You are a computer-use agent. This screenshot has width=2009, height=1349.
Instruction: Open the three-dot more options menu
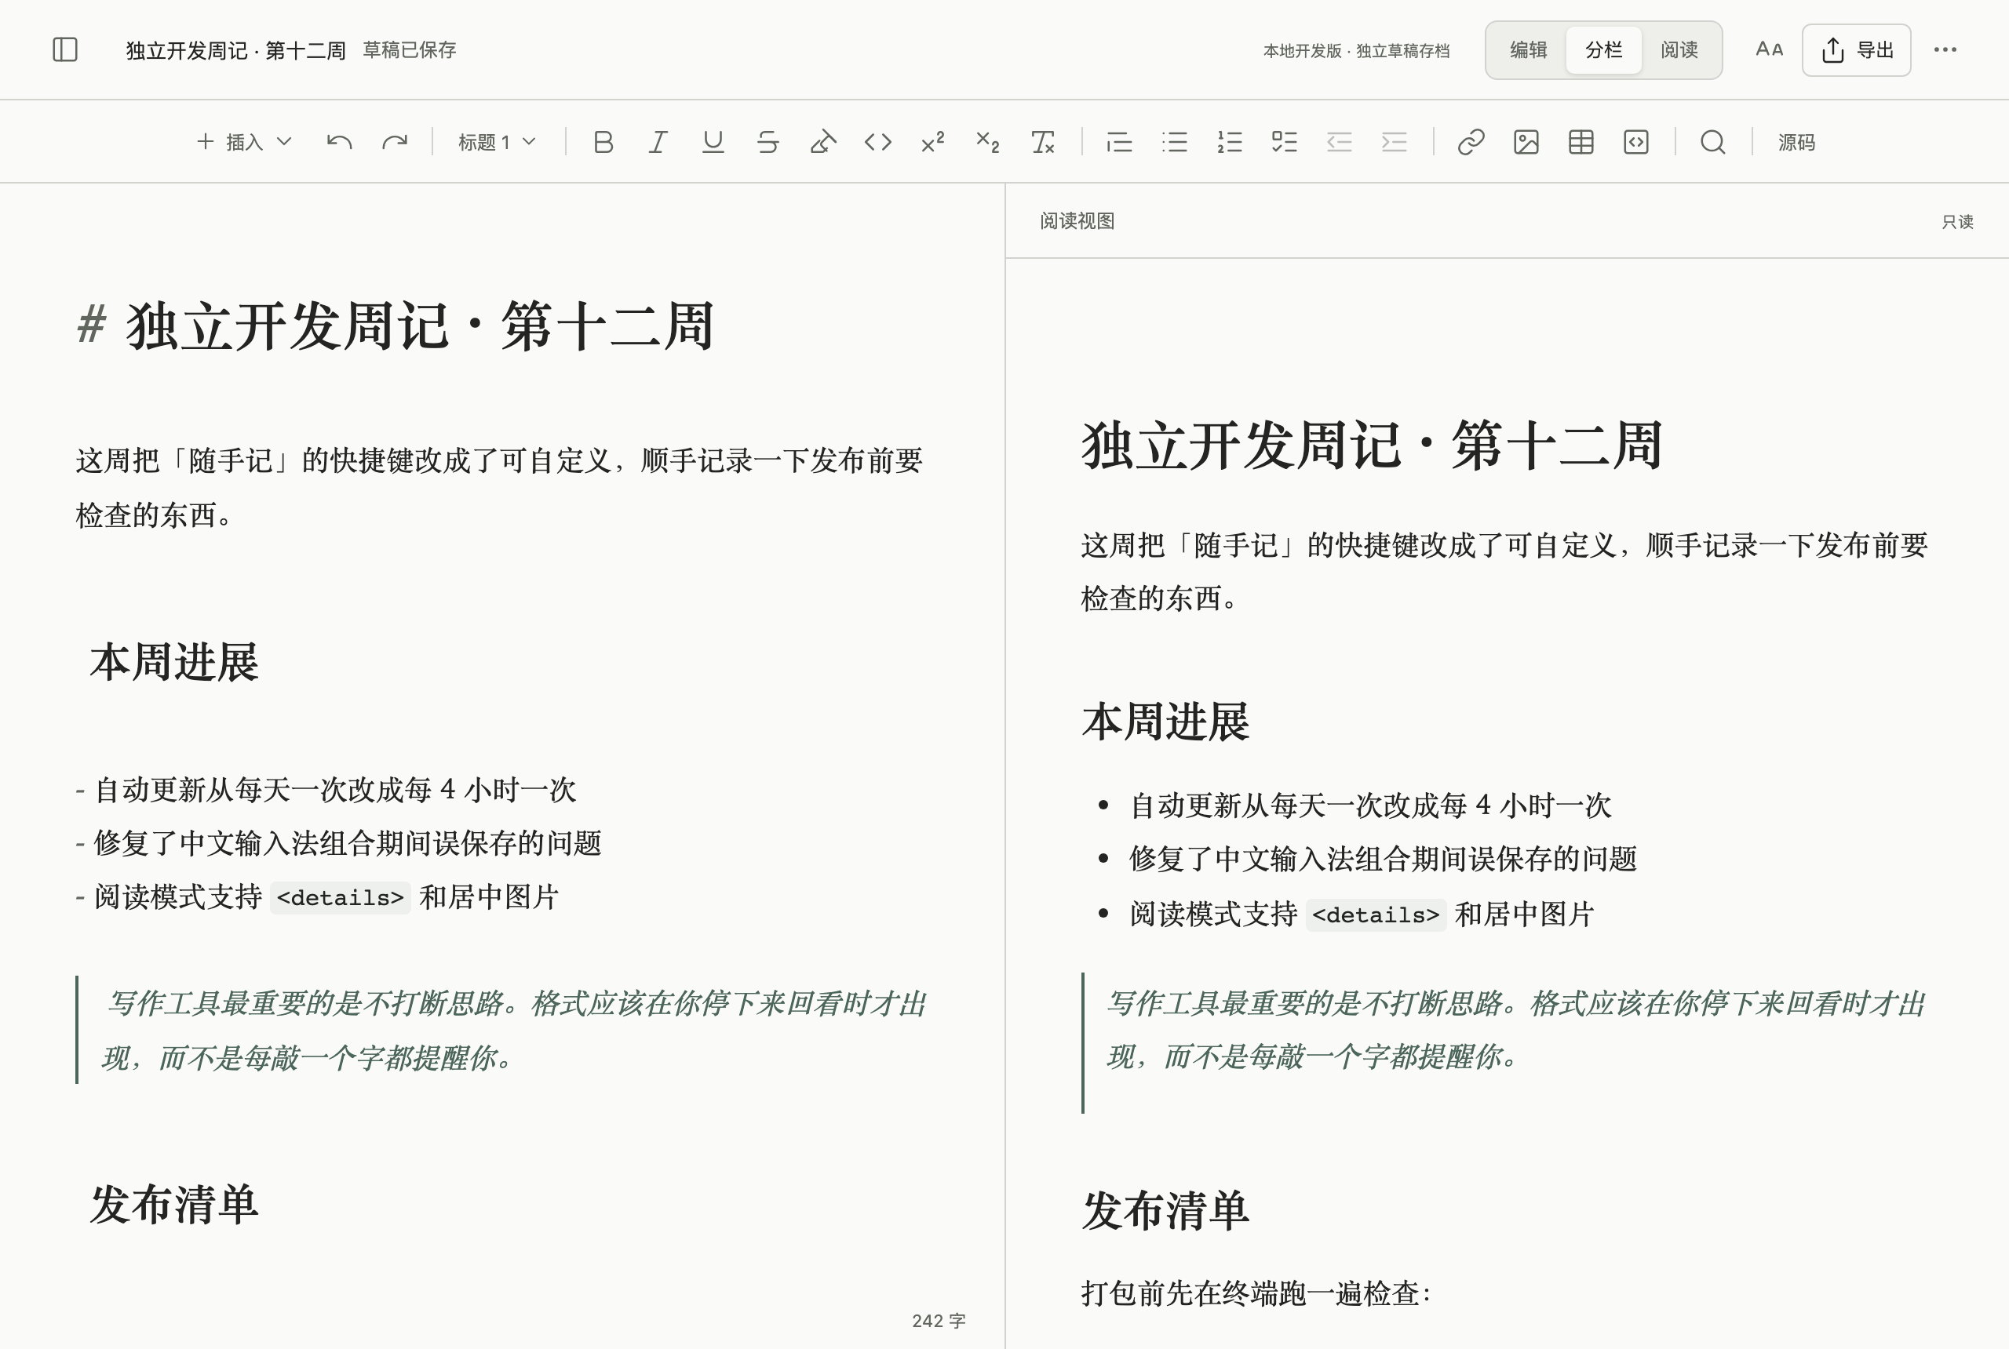(x=1945, y=50)
